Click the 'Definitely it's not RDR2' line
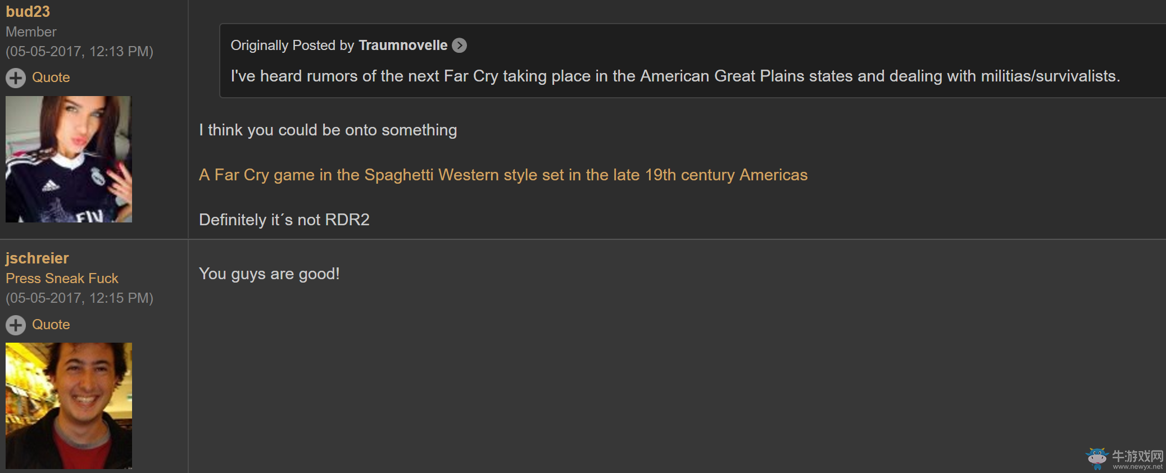This screenshot has width=1166, height=473. click(x=284, y=220)
